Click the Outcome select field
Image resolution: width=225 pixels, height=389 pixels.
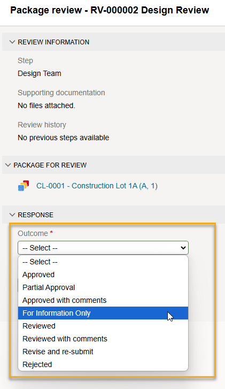click(x=103, y=248)
